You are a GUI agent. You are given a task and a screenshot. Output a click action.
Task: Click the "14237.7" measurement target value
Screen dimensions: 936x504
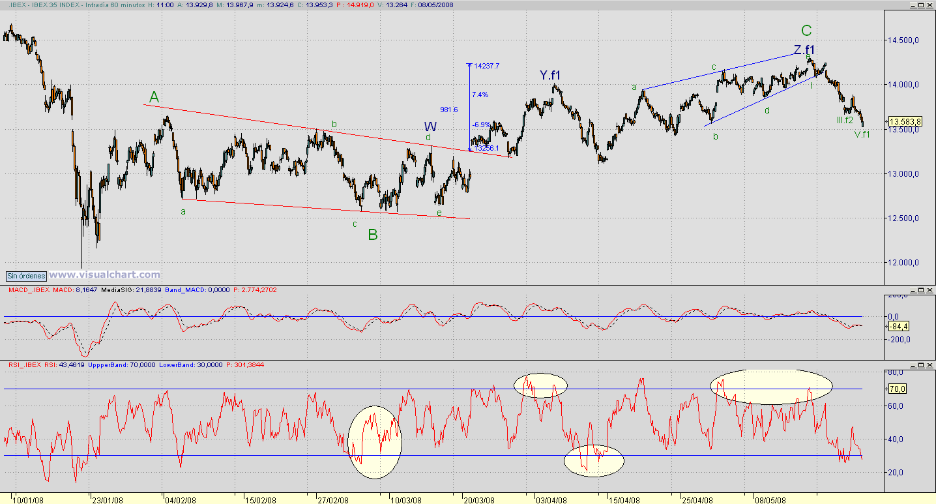click(x=487, y=66)
